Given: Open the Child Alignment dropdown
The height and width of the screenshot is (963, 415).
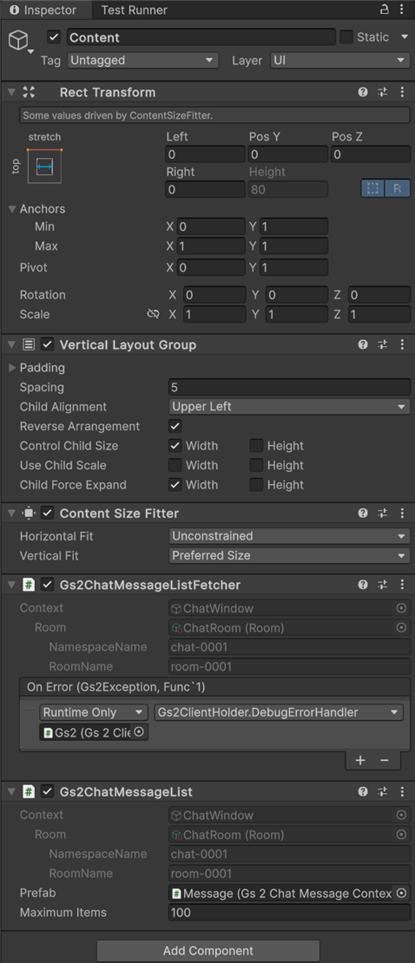Looking at the screenshot, I should [290, 407].
